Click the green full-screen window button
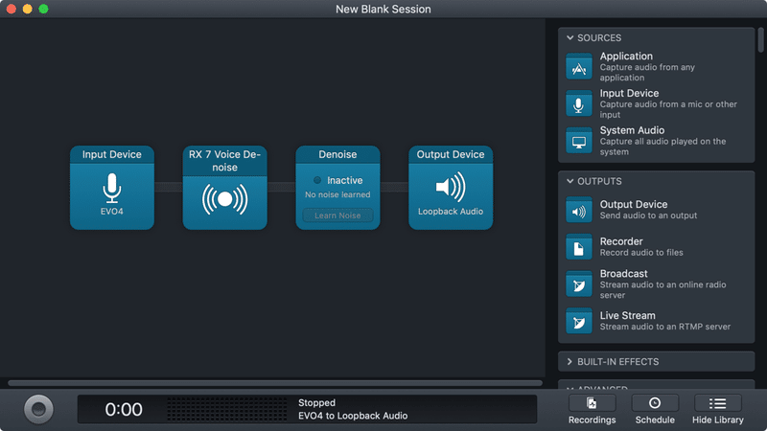This screenshot has width=767, height=431. [43, 9]
